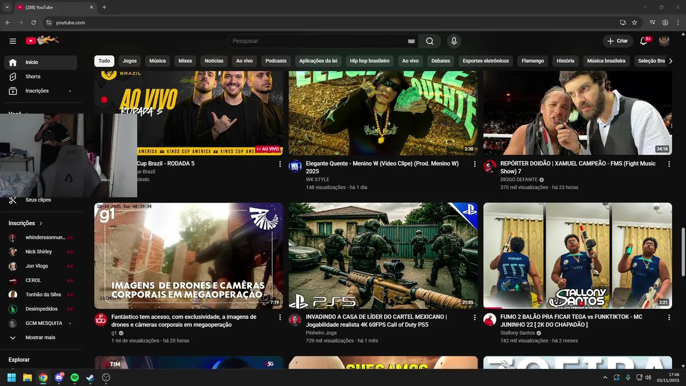Open a new Chrome tab
Screen dimensions: 686x386
(x=104, y=8)
